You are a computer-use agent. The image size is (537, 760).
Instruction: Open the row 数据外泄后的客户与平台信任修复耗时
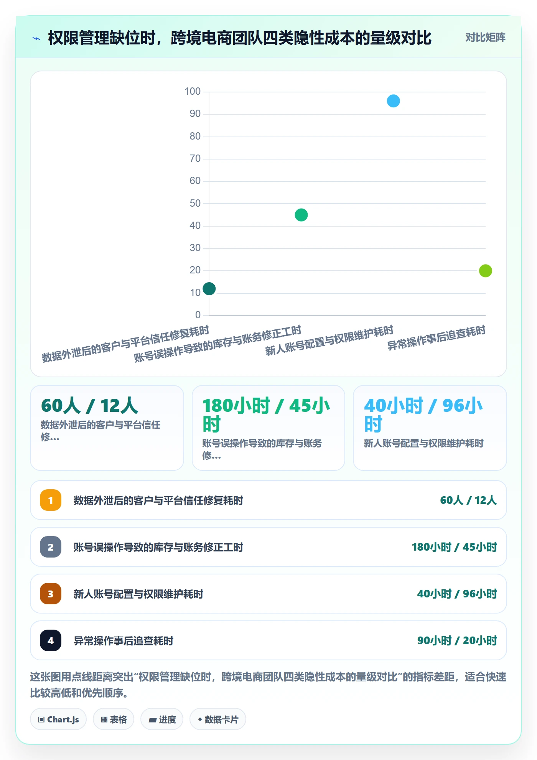click(268, 500)
